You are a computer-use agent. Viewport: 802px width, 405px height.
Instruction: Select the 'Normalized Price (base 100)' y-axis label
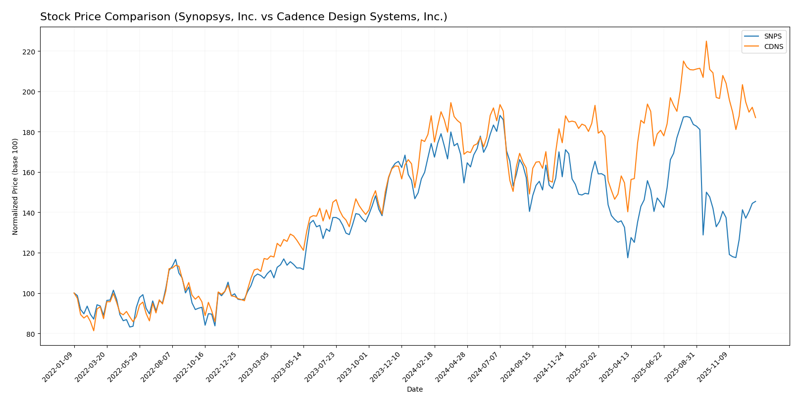click(x=15, y=186)
